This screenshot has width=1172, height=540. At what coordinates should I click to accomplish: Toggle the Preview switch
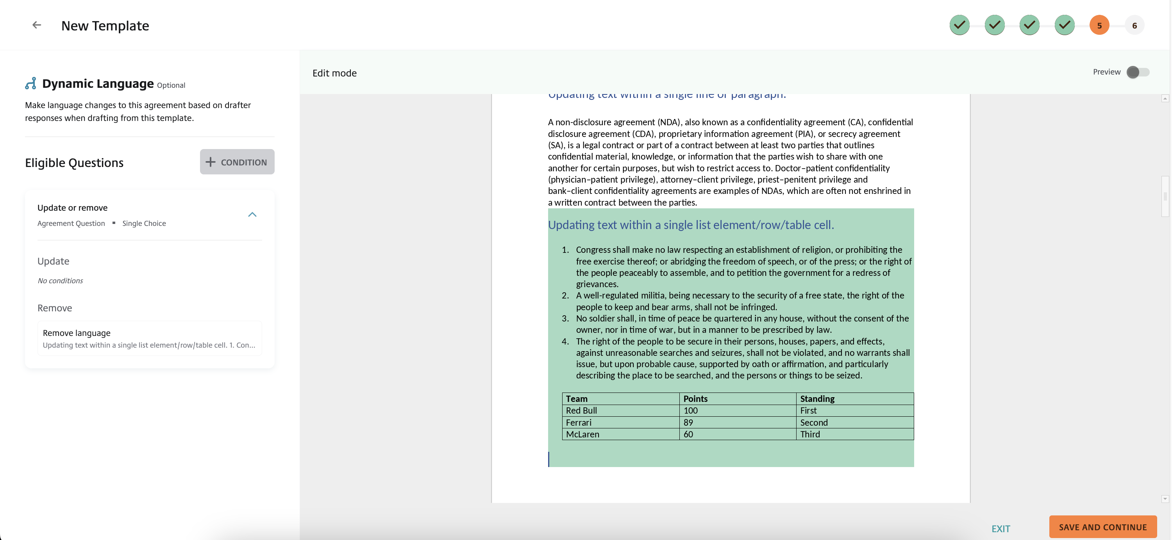click(x=1138, y=72)
